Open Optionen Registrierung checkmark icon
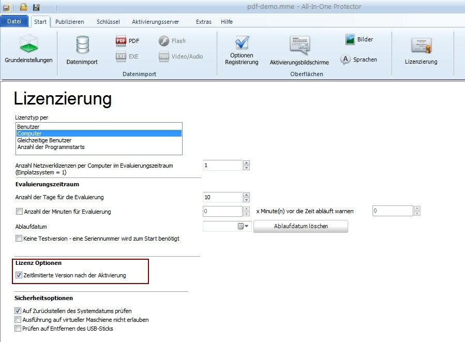Viewport: 465px width, 342px height. [x=242, y=43]
